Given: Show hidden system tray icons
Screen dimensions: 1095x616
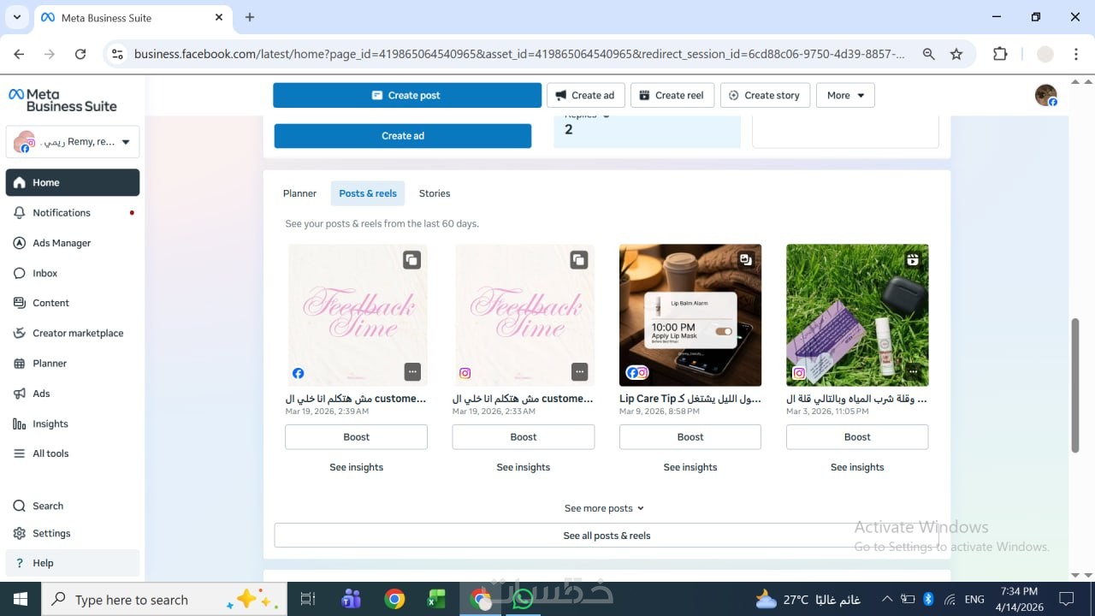Looking at the screenshot, I should tap(886, 599).
